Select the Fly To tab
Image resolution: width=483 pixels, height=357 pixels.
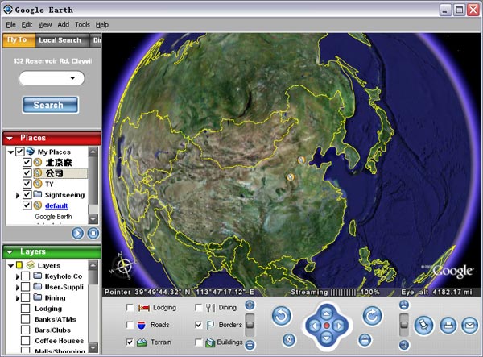point(19,40)
